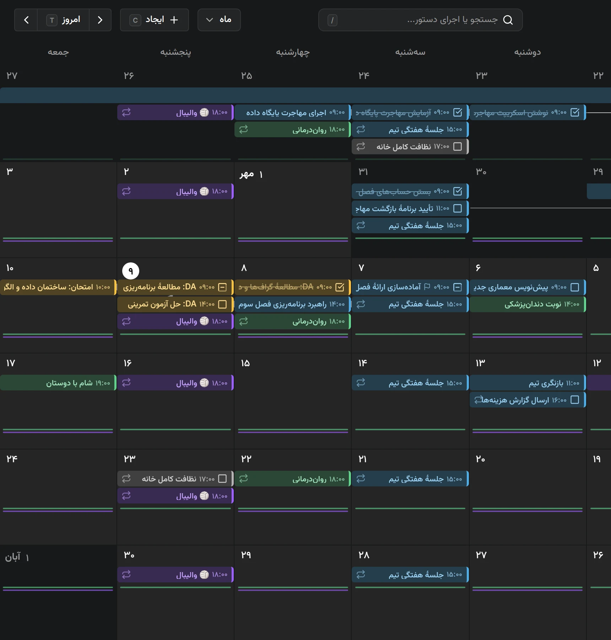Image resolution: width=611 pixels, height=640 pixels.
Task: Check the ارسال گزارش هزینه‌ها task checkbox
Action: [575, 400]
